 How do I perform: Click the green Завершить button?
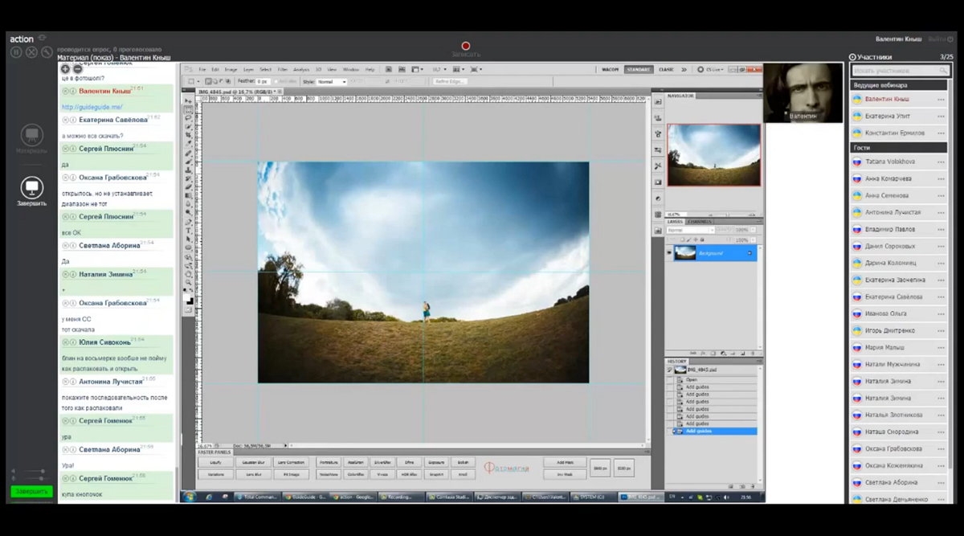point(31,492)
